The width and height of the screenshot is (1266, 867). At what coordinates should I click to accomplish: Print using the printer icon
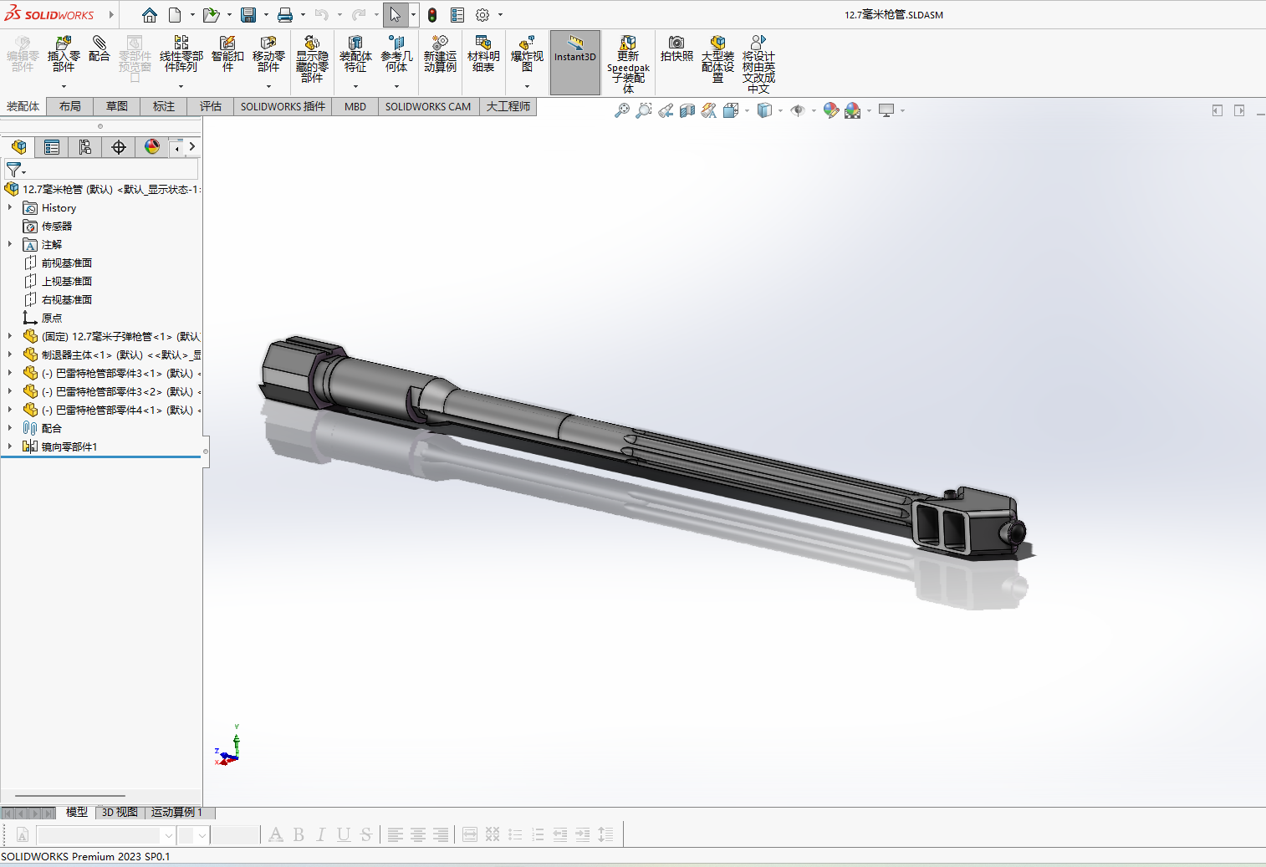pyautogui.click(x=285, y=15)
